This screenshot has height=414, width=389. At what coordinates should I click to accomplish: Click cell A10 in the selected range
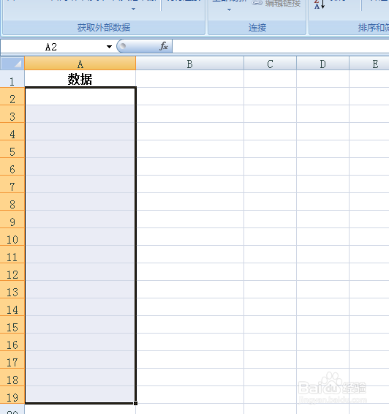click(x=80, y=237)
